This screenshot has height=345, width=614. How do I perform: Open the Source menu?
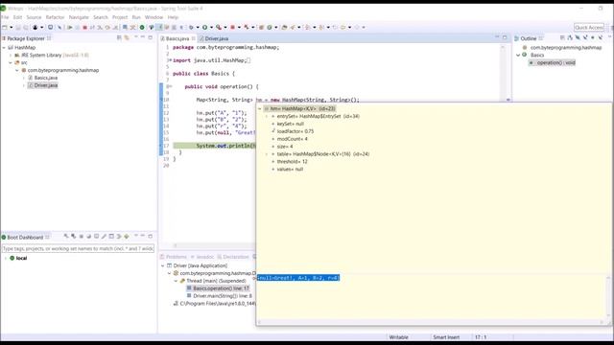coord(34,17)
